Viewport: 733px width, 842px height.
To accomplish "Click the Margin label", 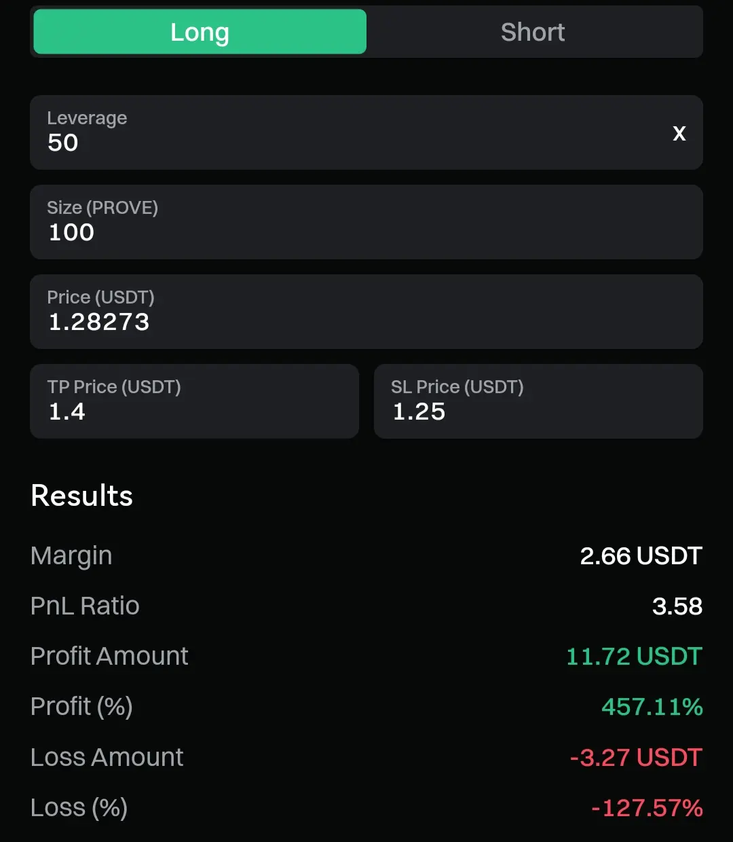I will (x=71, y=556).
